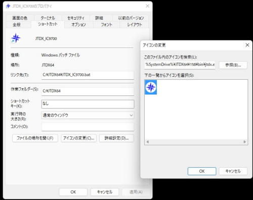Close the アイコンの変更 dialog
This screenshot has width=253, height=200.
(247, 45)
